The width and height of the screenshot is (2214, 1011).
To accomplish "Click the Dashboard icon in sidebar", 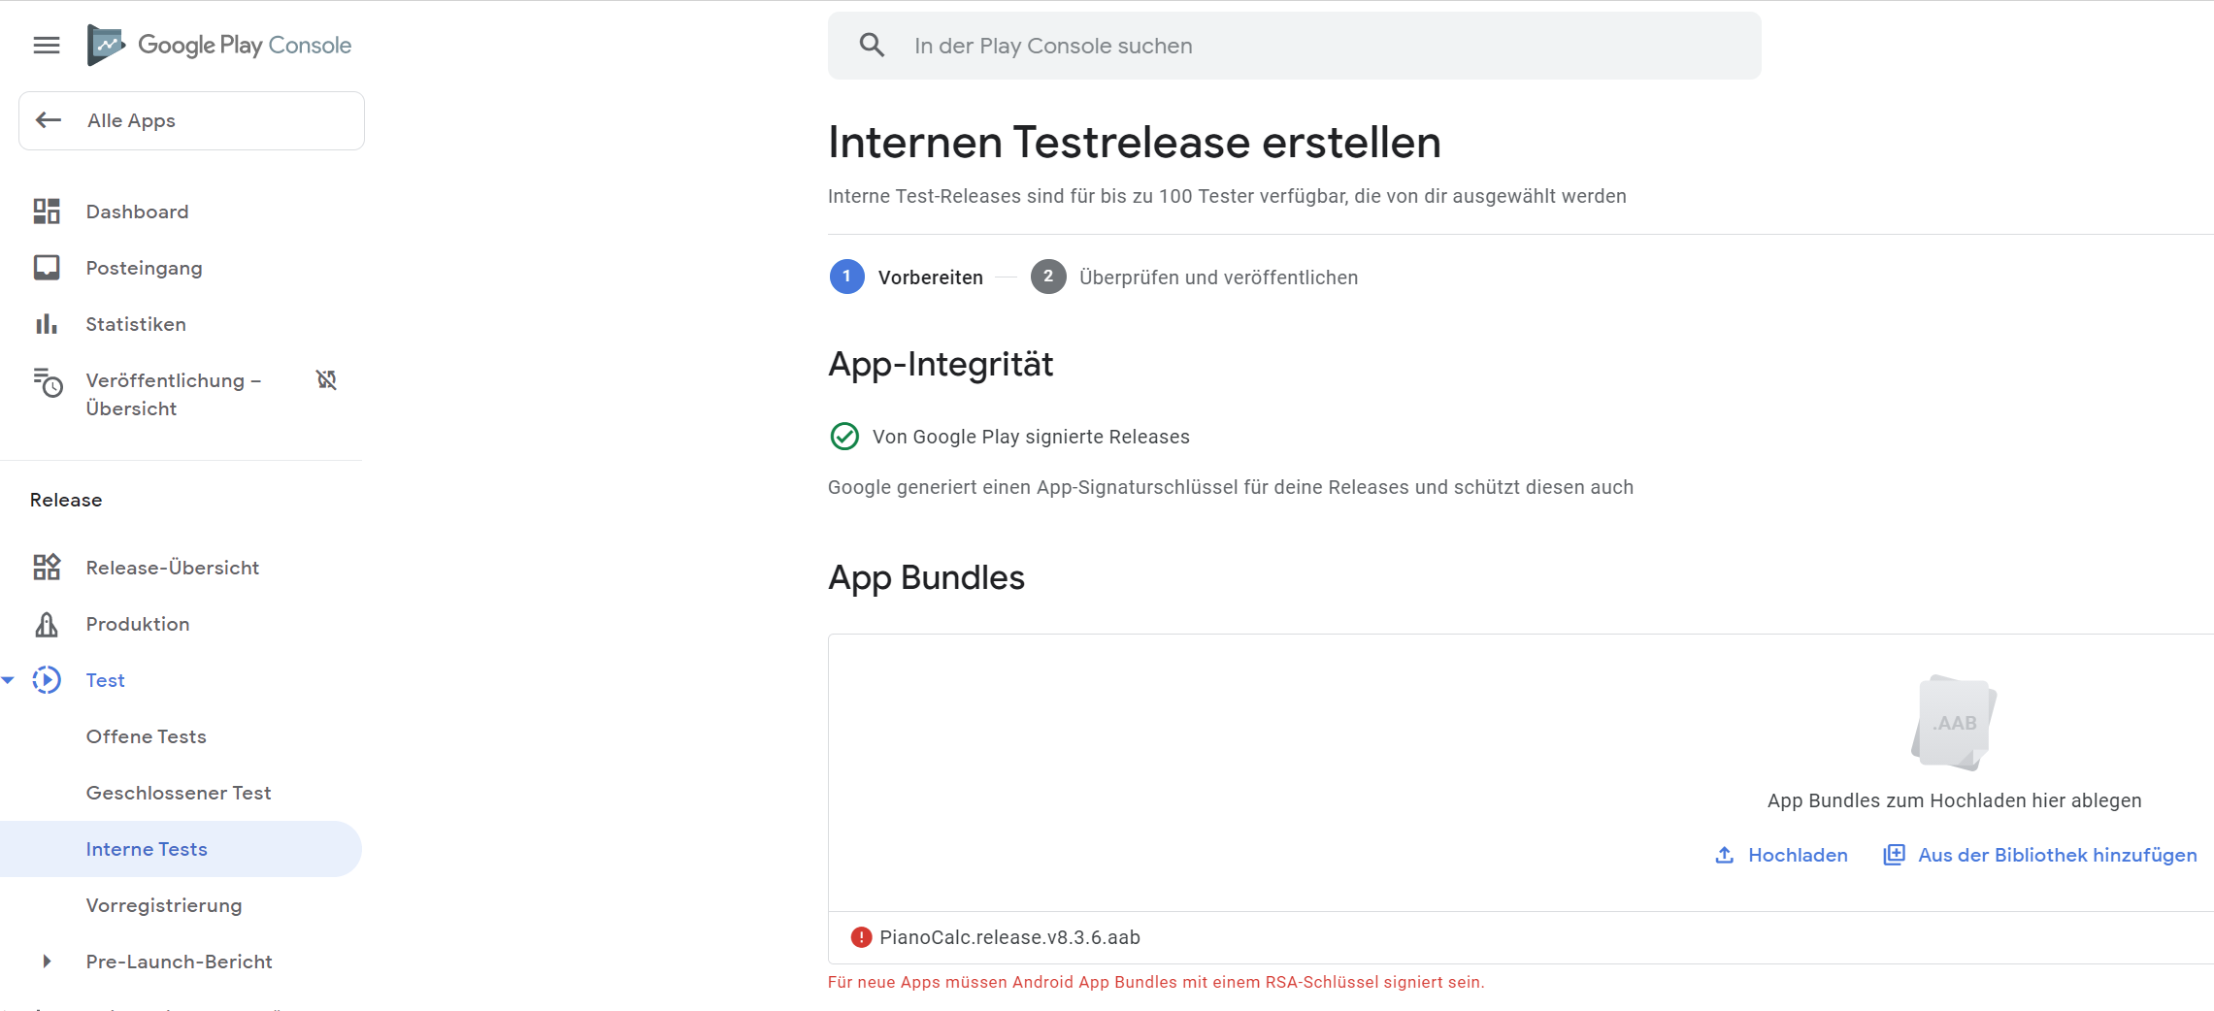I will point(47,212).
